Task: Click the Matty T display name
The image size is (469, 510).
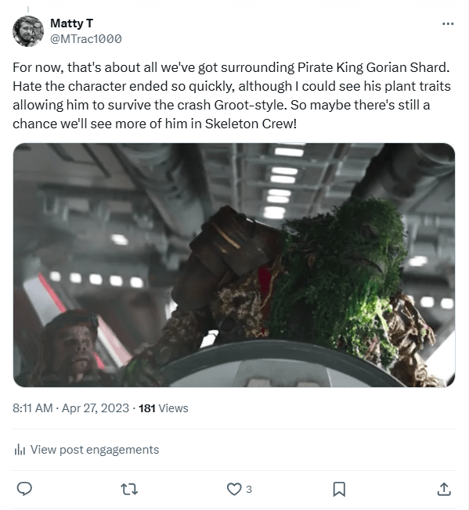Action: 71,23
